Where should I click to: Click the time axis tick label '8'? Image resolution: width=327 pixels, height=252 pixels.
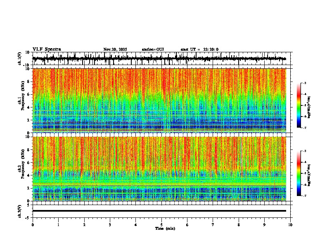(239, 225)
